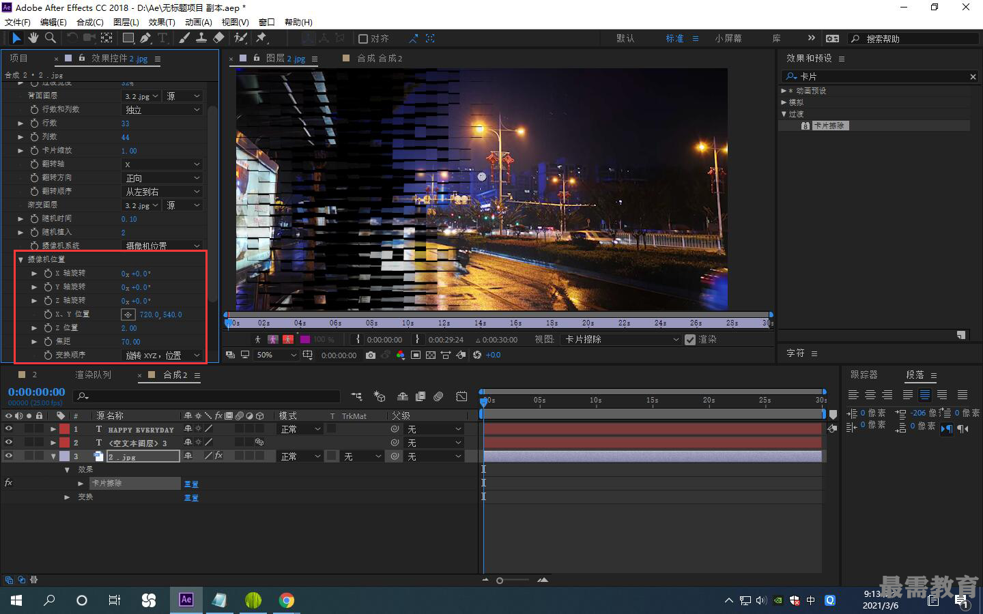Open the show channel RGB icon menu
983x614 pixels.
(x=400, y=355)
